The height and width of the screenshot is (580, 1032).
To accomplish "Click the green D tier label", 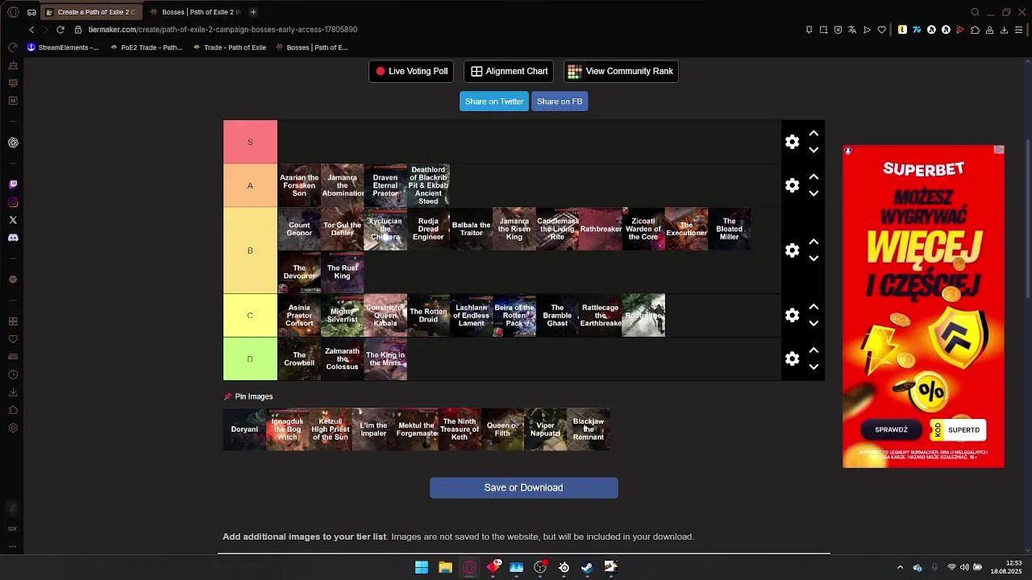I will coord(250,358).
